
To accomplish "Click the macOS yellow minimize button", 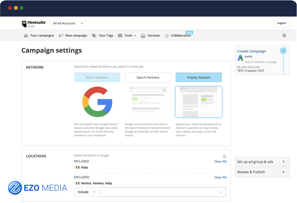I will pyautogui.click(x=16, y=8).
